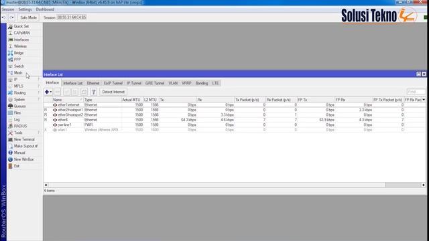Click Exit in sidebar
429x241 pixels.
click(x=17, y=166)
